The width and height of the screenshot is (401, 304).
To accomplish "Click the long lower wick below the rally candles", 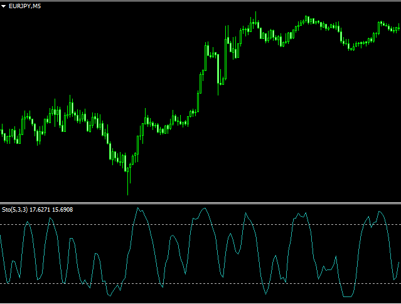I will pos(218,89).
